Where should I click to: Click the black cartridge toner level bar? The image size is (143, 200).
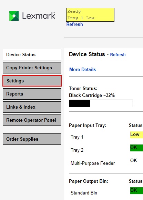click(101, 103)
